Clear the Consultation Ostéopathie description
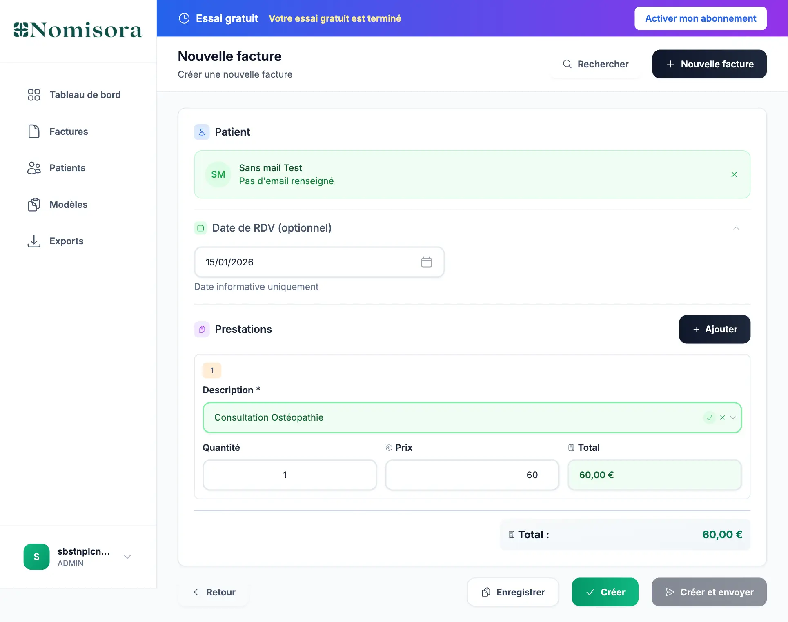 click(722, 417)
